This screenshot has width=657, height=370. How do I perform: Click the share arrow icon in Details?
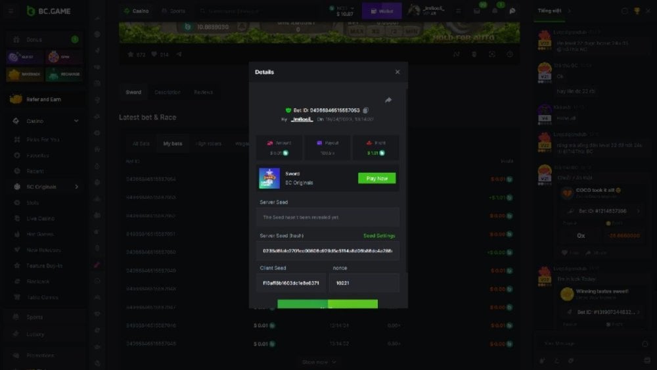(388, 101)
